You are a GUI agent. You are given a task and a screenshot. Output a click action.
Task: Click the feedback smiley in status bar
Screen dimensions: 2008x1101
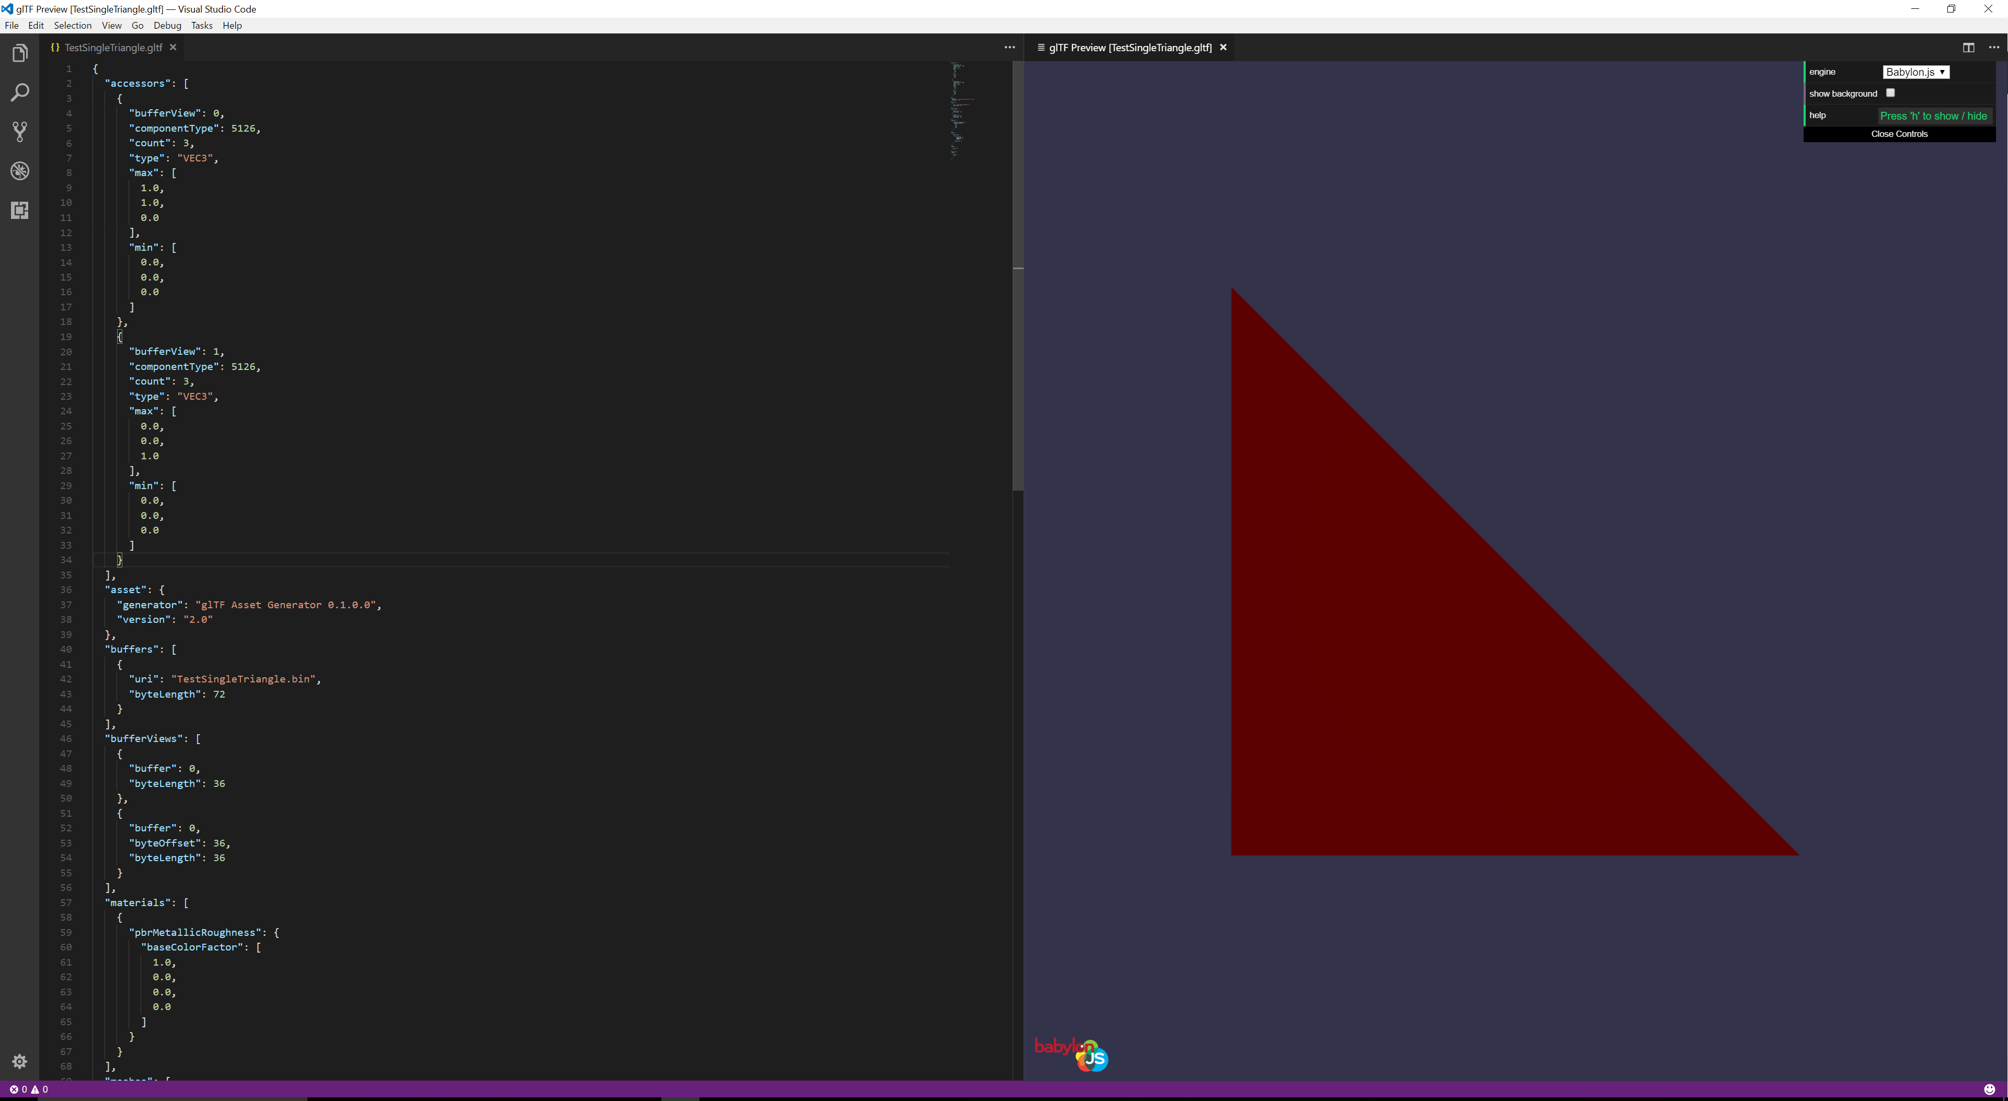[x=1989, y=1090]
